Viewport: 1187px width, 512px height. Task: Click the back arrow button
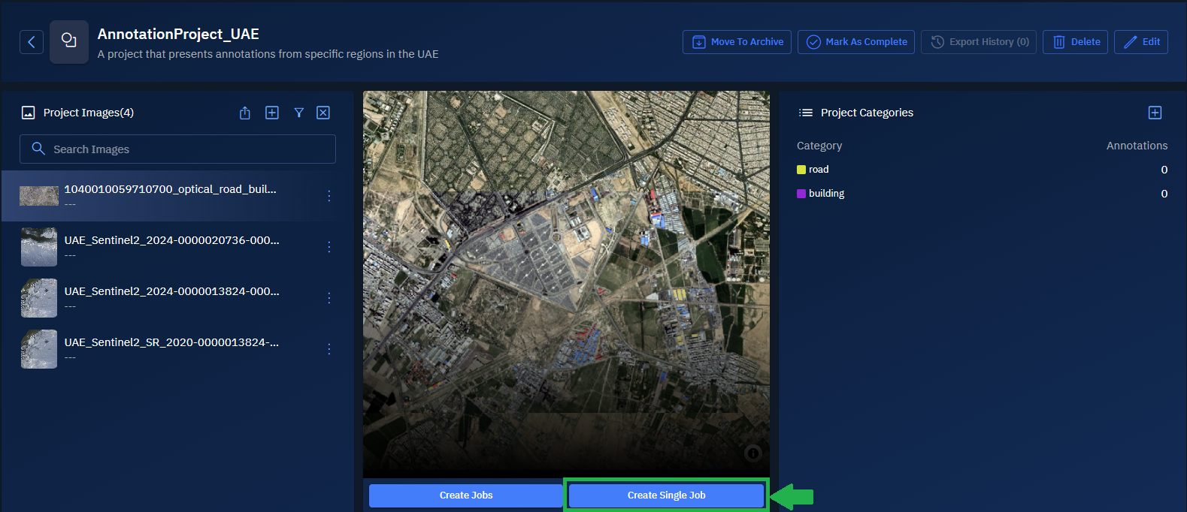32,42
